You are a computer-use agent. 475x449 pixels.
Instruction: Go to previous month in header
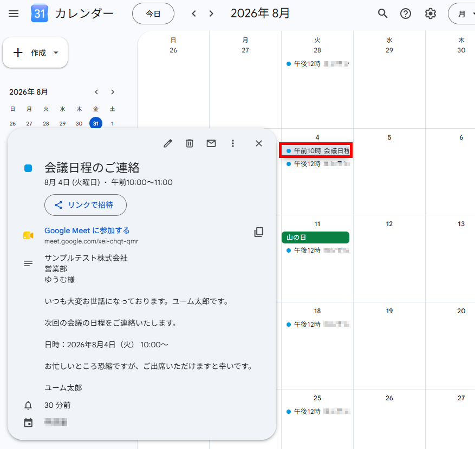pyautogui.click(x=194, y=14)
